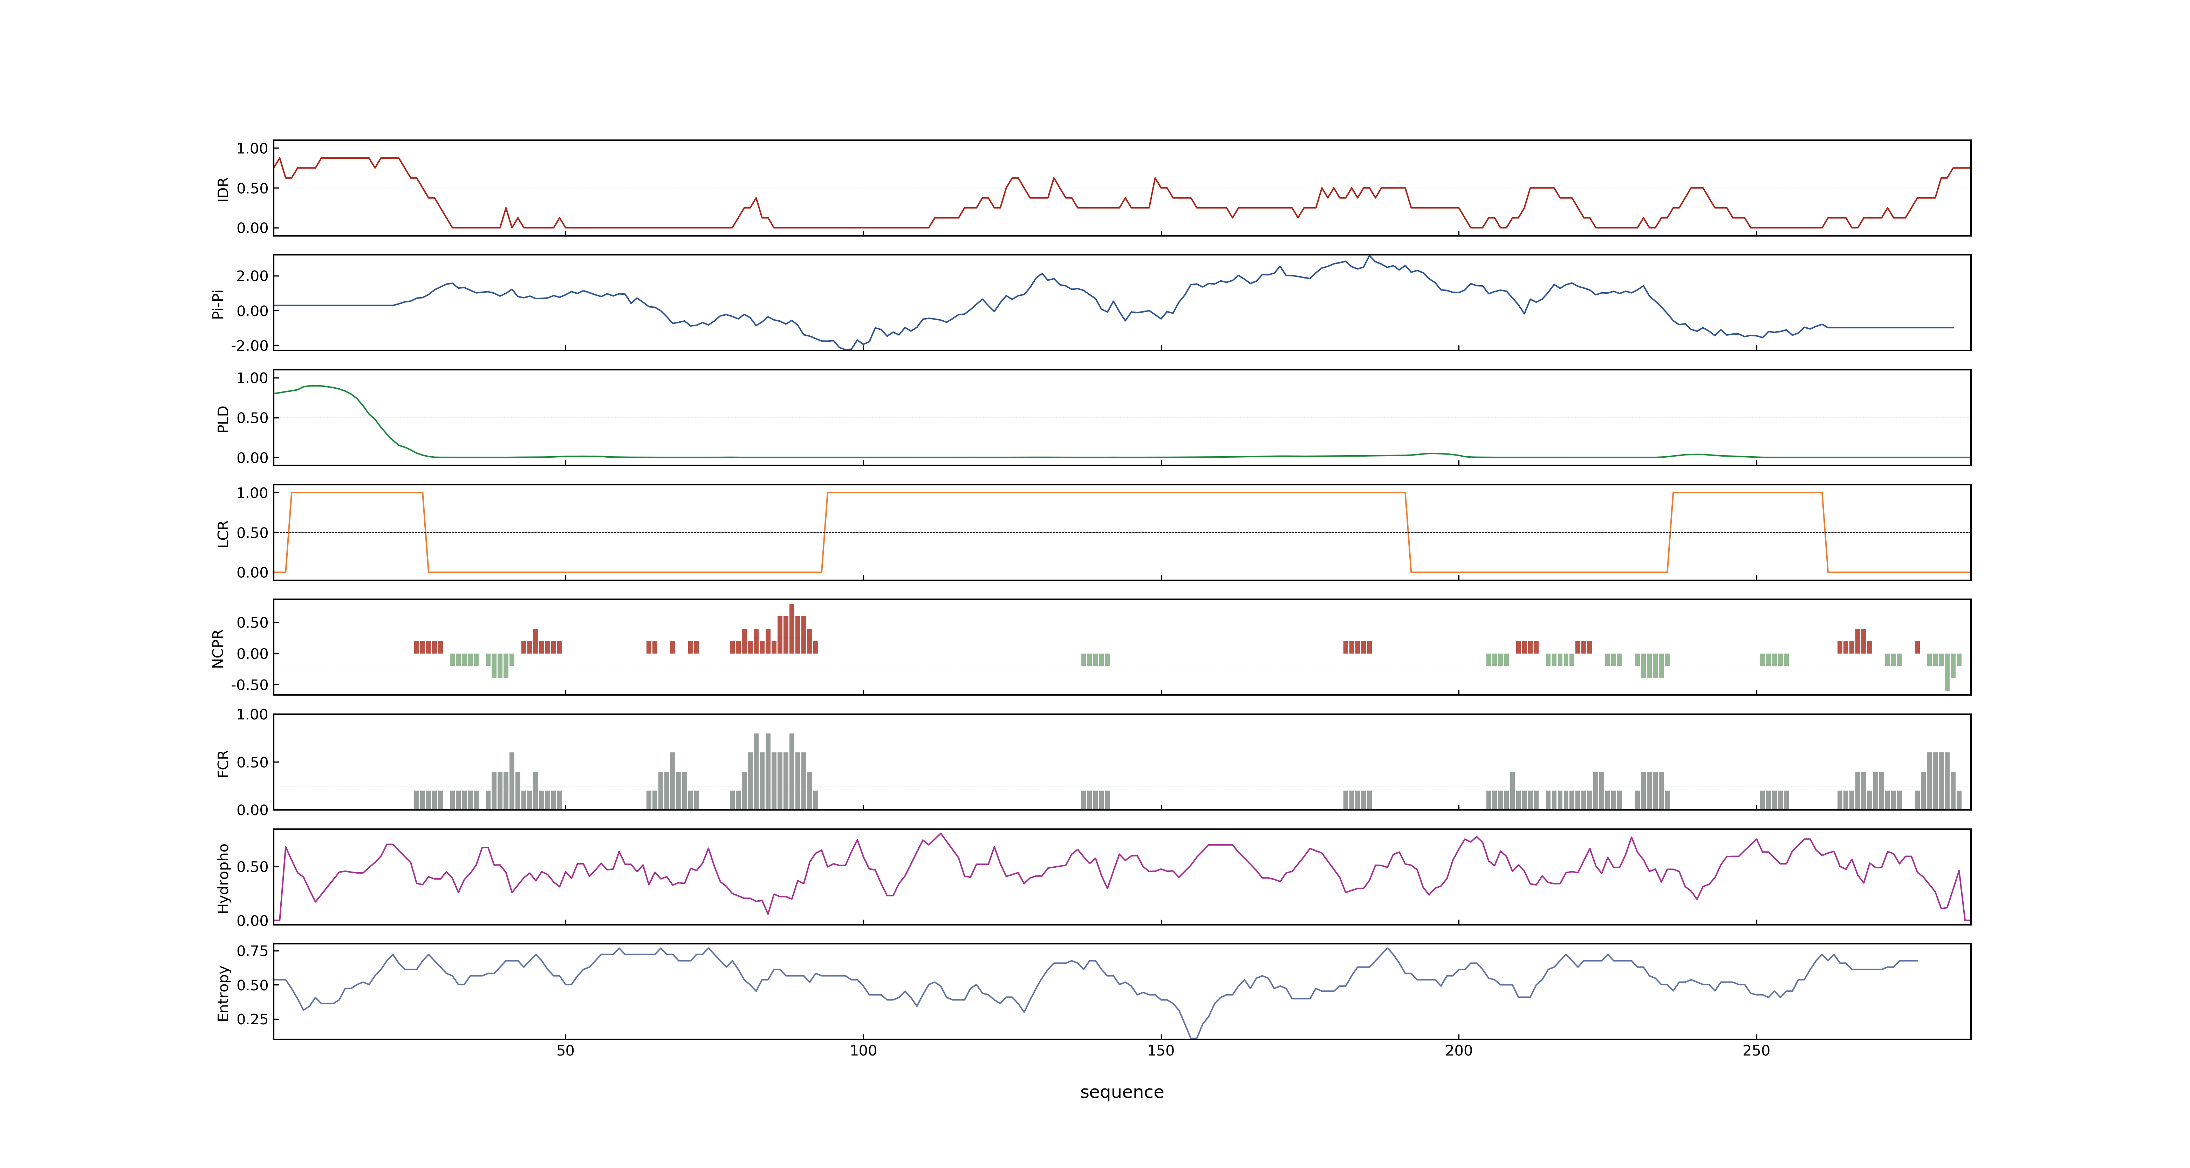2190x1168 pixels.
Task: Select the 0.50 tick on LCR axis
Action: pyautogui.click(x=253, y=533)
